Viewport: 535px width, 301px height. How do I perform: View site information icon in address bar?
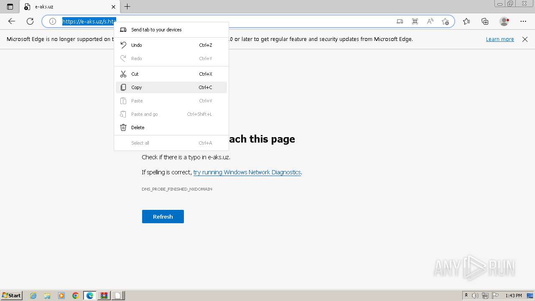point(53,21)
